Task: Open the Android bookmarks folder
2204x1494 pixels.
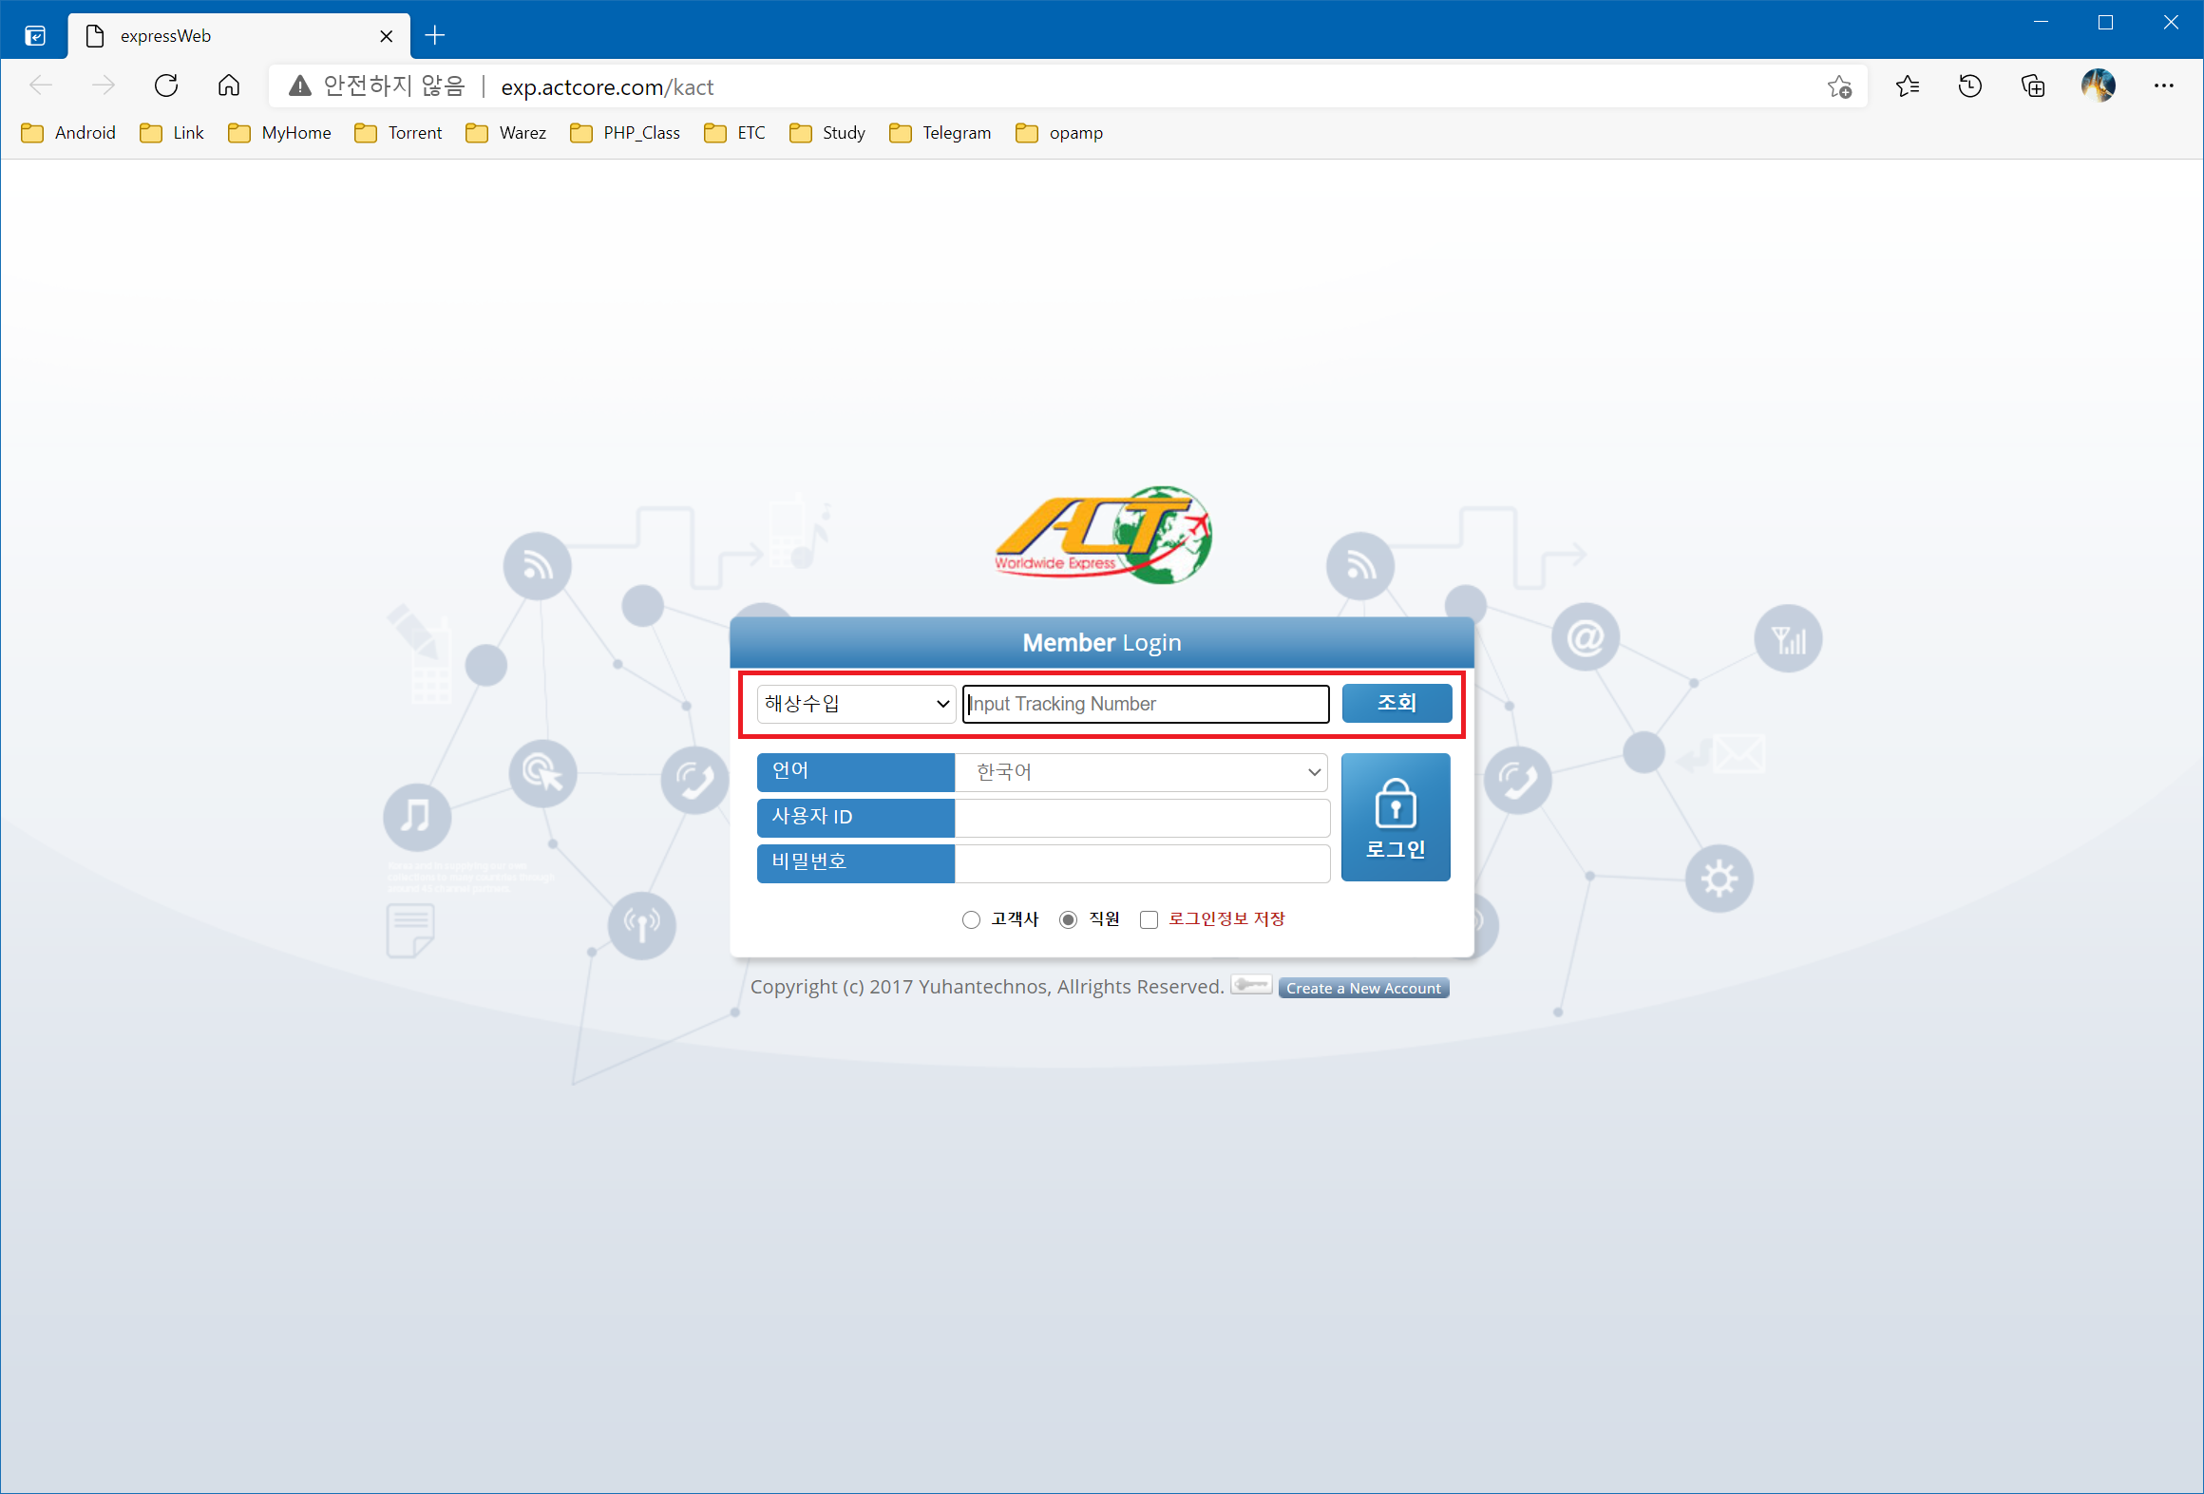Action: [69, 133]
